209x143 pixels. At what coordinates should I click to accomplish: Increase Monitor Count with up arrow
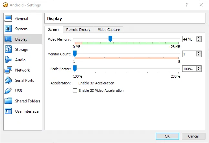coord(198,52)
